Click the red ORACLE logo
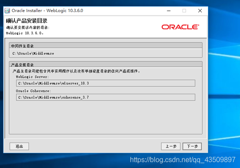The width and height of the screenshot is (240, 168). coord(180,27)
